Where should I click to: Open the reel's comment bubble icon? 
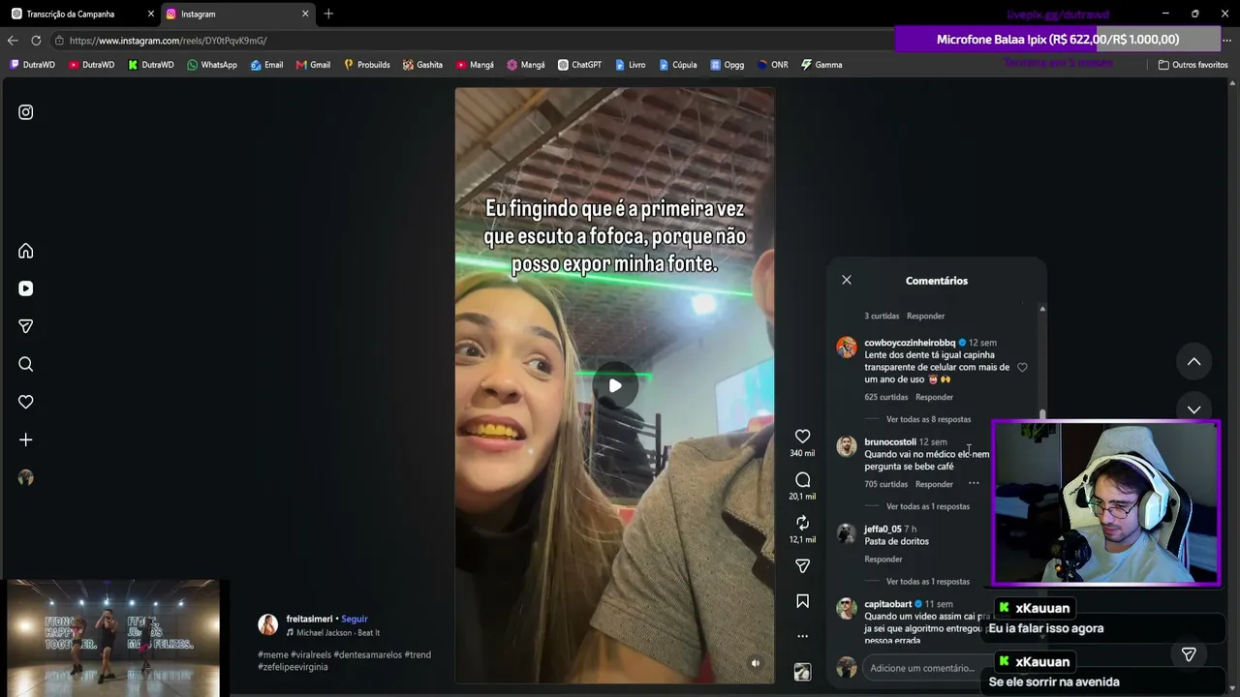(x=802, y=480)
